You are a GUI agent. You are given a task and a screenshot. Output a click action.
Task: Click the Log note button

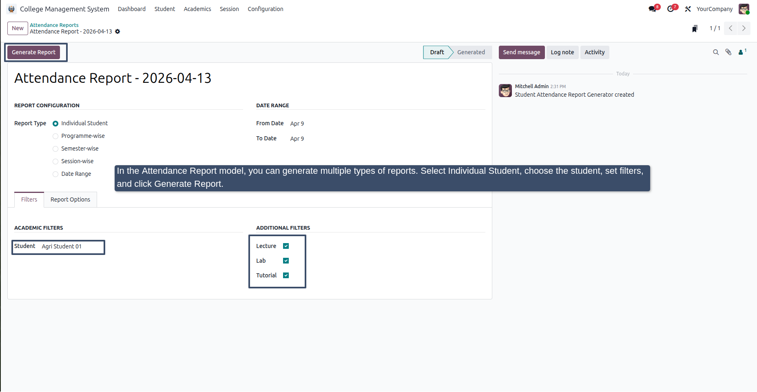[562, 52]
